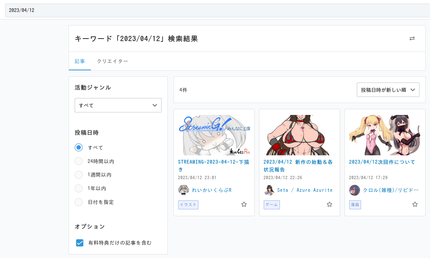Screen dimensions: 430x258
Task: Switch to the クリエイター tab
Action: [x=113, y=61]
